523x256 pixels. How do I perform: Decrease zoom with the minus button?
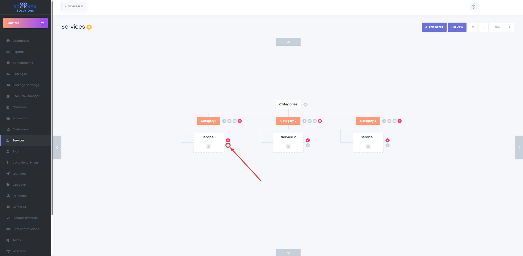(484, 27)
